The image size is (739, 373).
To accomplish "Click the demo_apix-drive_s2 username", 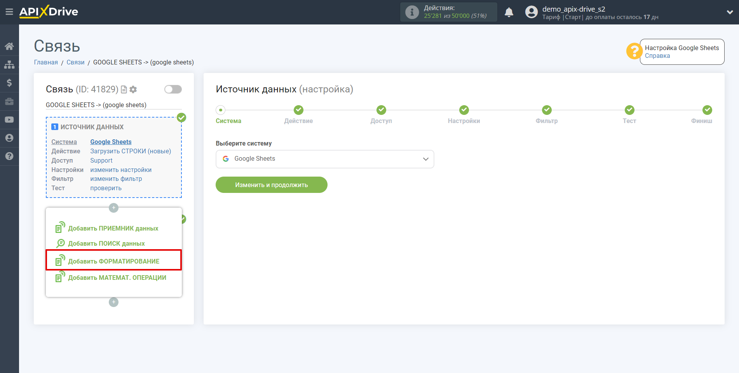I will [573, 9].
